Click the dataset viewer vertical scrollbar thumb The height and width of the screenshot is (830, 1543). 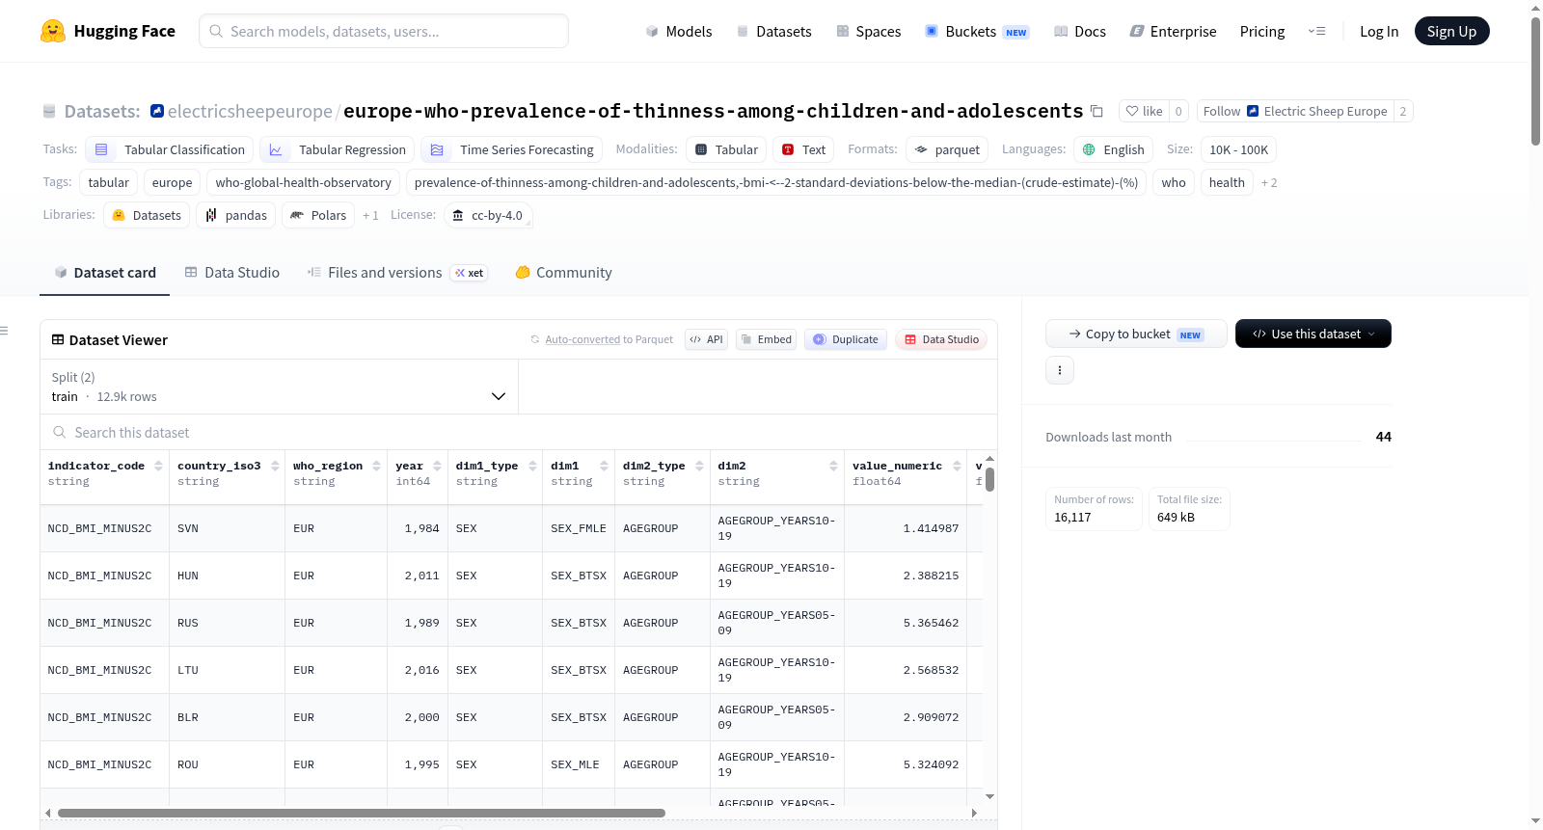click(x=989, y=479)
